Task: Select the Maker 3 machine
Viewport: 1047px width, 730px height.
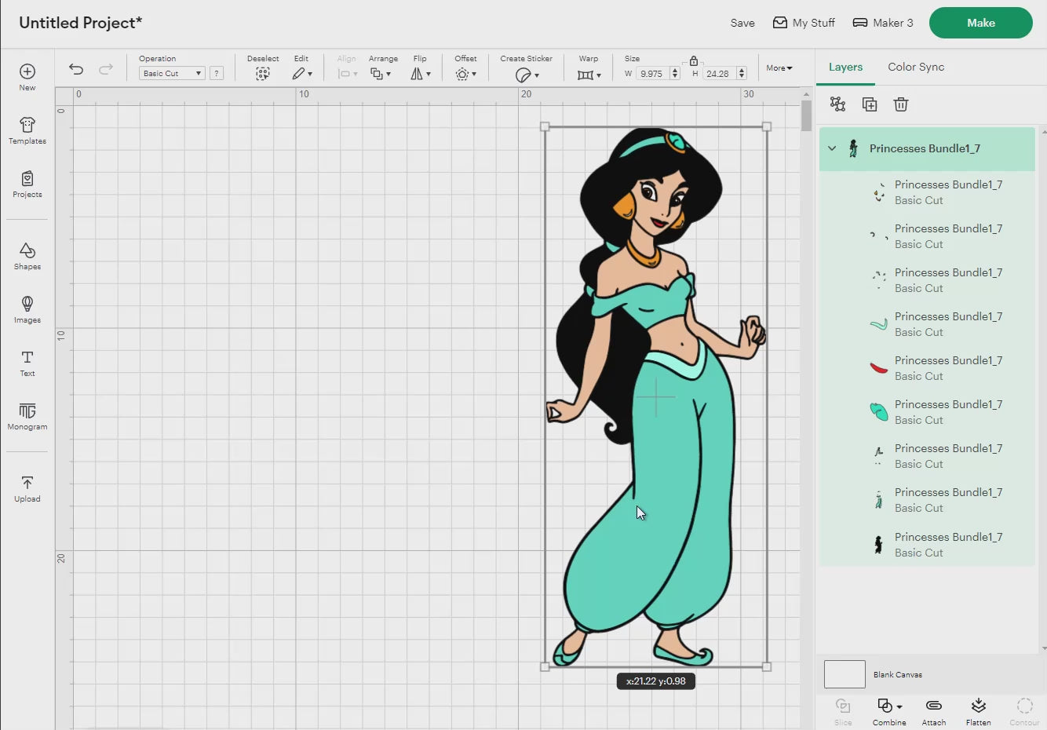Action: 883,23
